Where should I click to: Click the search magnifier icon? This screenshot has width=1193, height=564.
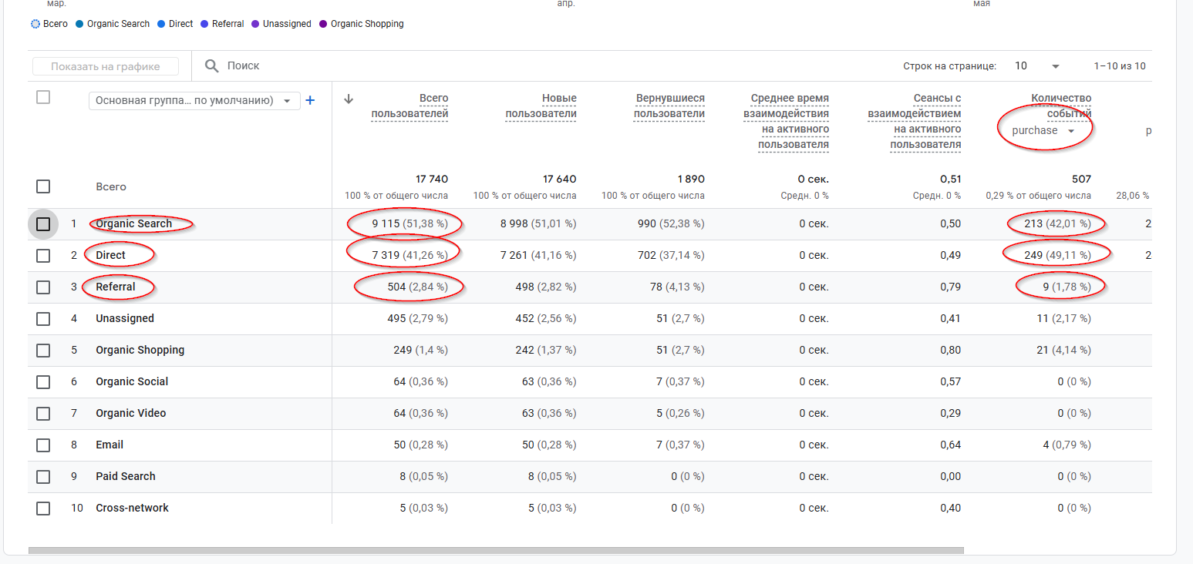click(x=211, y=66)
